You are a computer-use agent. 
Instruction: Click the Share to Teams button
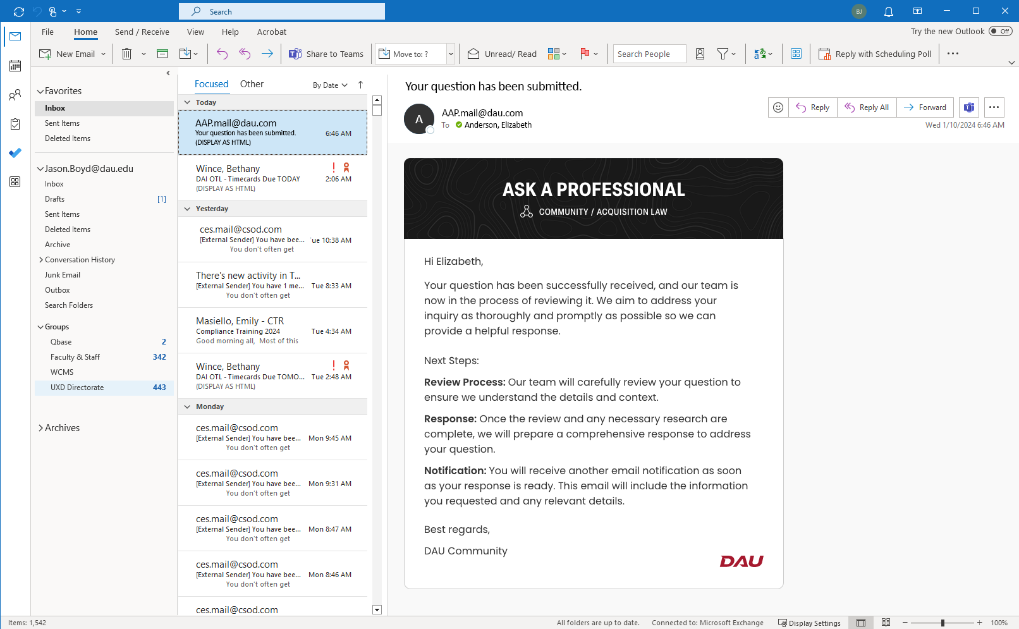click(x=326, y=54)
